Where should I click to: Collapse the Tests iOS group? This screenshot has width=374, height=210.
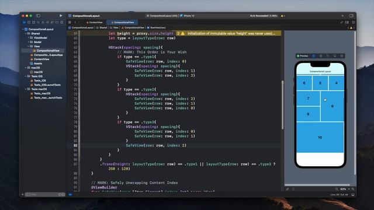26,76
